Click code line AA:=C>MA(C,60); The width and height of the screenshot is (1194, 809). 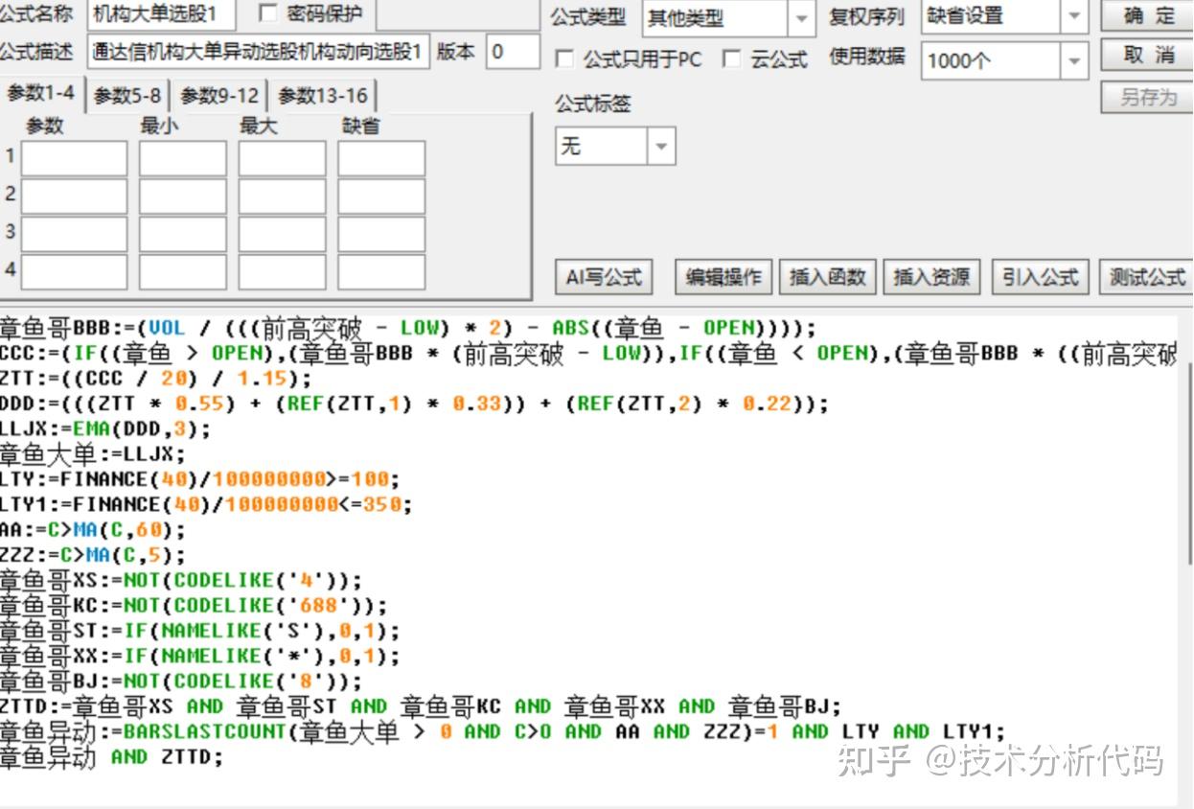coord(93,530)
